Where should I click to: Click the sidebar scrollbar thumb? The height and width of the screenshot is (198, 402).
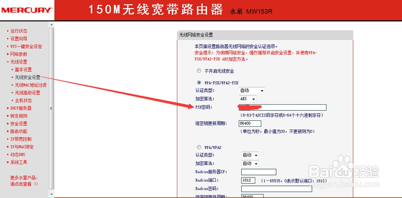[51, 108]
